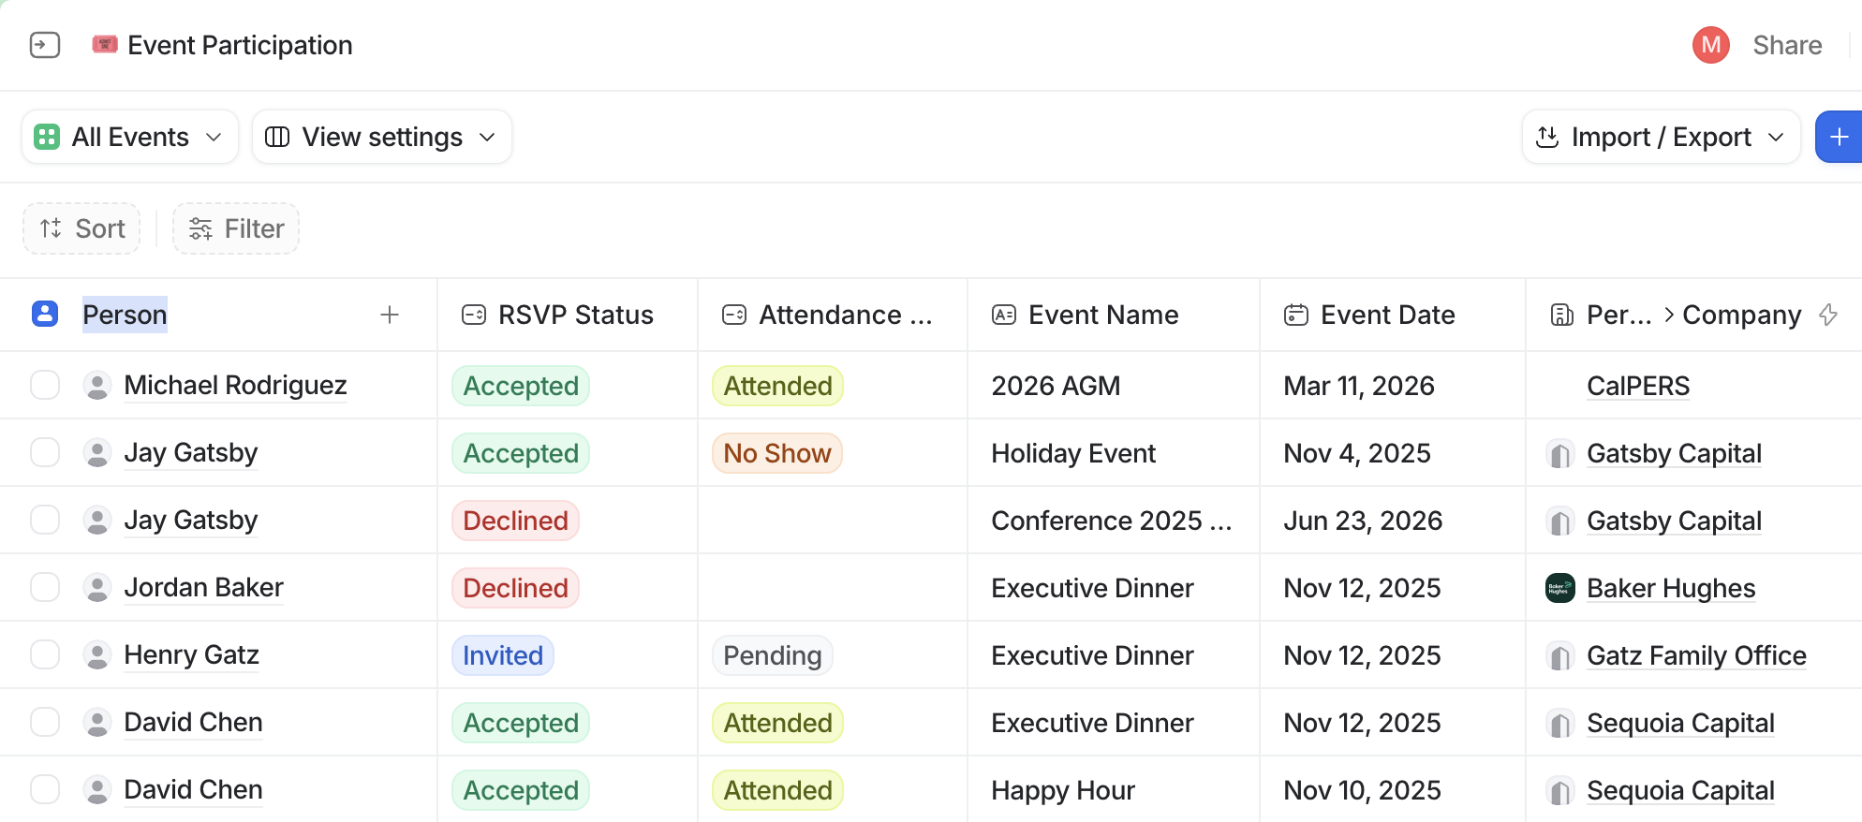Click the calendar icon beside Event Date
The width and height of the screenshot is (1862, 822).
1296,314
